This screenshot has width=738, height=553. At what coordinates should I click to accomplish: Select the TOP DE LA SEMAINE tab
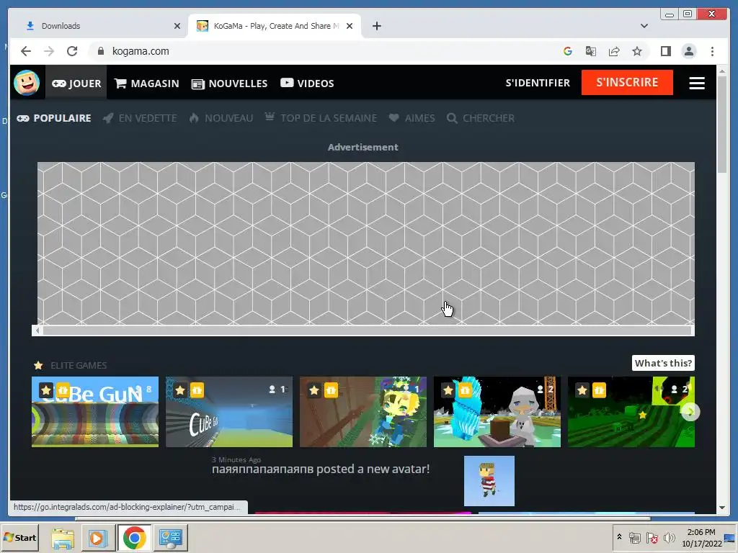(321, 118)
